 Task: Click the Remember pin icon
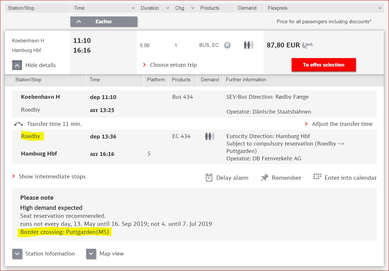[264, 178]
